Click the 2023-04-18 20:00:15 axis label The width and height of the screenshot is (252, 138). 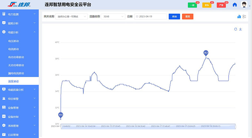(211, 126)
